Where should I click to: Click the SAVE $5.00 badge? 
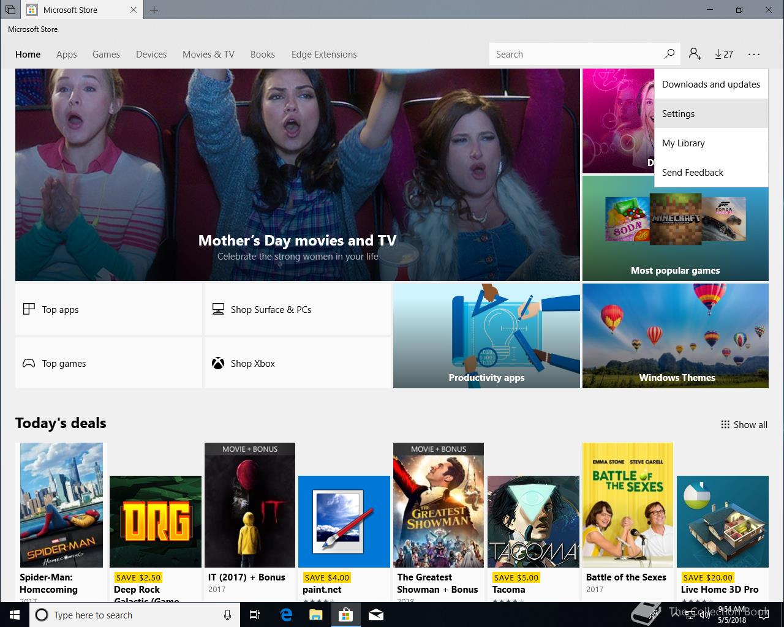[x=516, y=577]
